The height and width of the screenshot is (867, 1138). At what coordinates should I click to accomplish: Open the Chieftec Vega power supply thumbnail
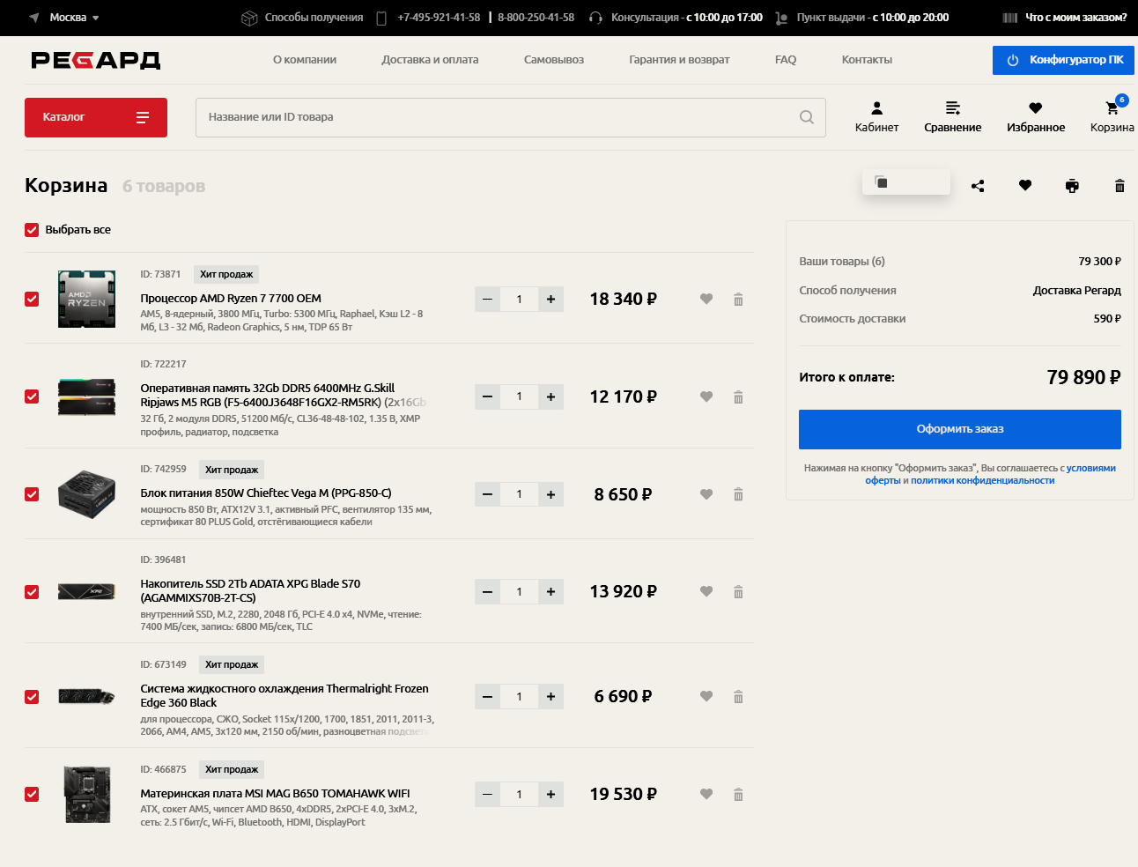pyautogui.click(x=86, y=494)
